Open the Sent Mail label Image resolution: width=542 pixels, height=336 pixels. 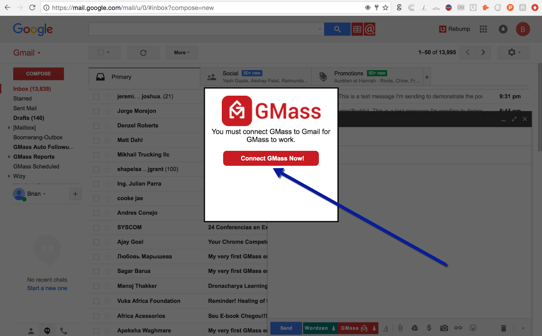point(25,108)
